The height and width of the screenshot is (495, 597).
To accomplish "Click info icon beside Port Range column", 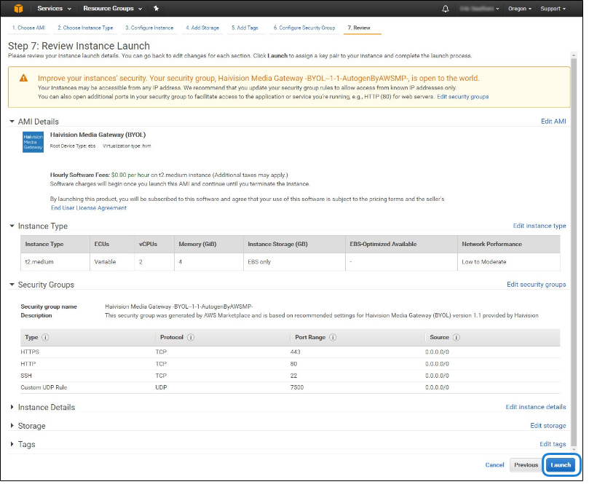I will tap(333, 338).
